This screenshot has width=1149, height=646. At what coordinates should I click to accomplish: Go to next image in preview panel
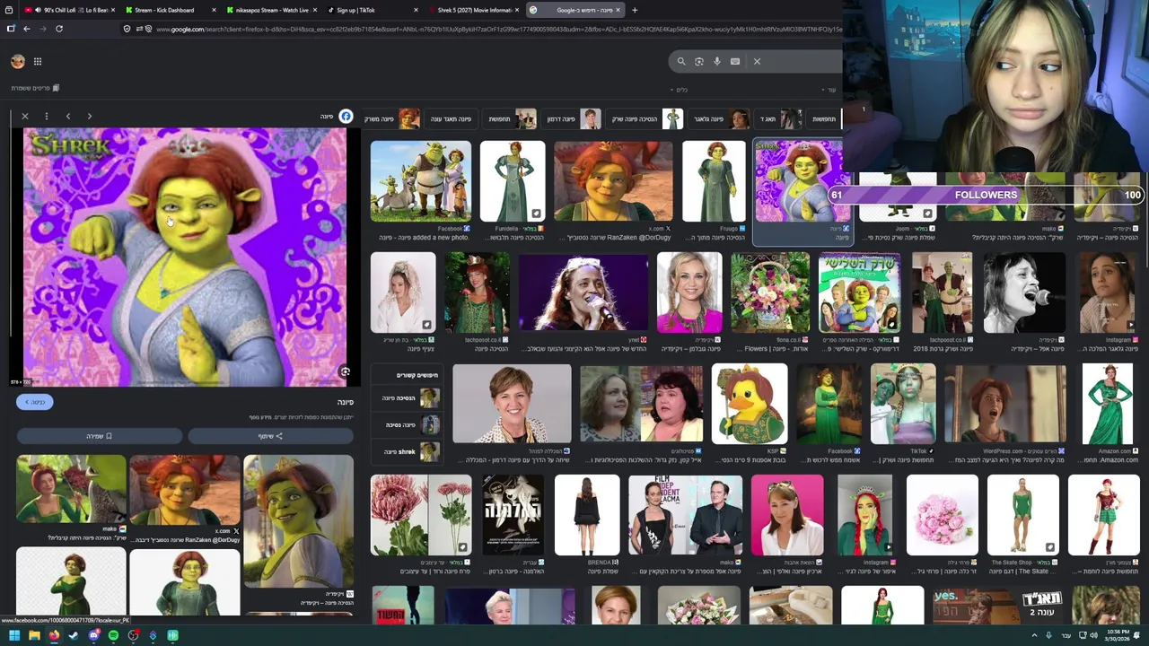point(90,116)
